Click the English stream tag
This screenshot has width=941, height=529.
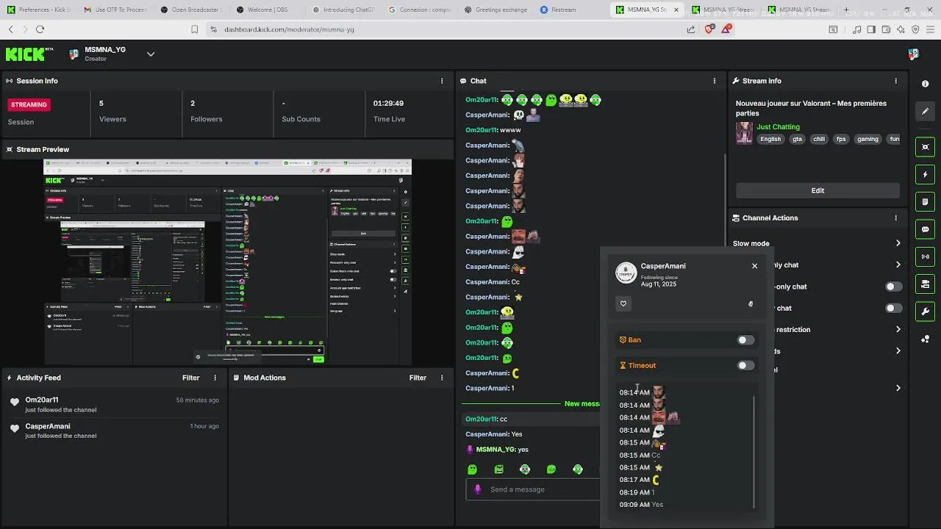pyautogui.click(x=770, y=139)
